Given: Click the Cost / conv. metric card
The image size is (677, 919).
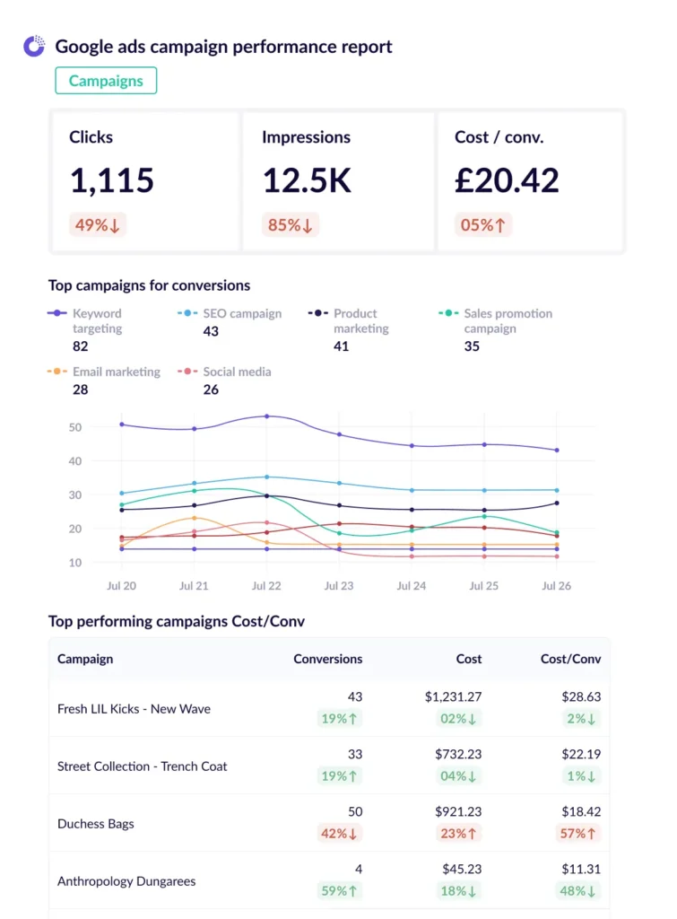Looking at the screenshot, I should coord(530,181).
